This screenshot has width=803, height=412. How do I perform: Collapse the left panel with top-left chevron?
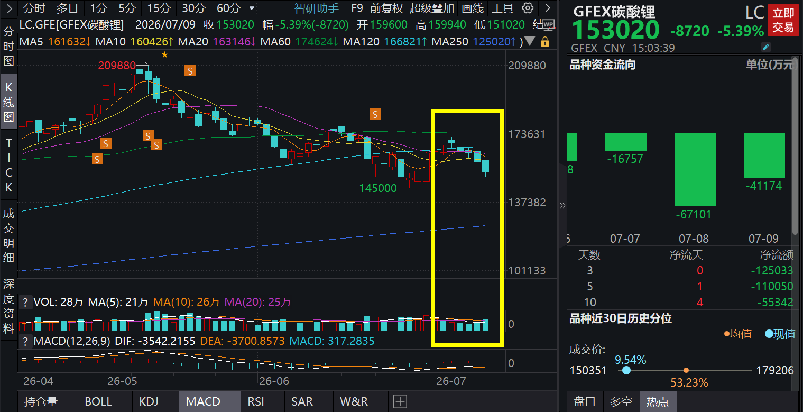8,8
